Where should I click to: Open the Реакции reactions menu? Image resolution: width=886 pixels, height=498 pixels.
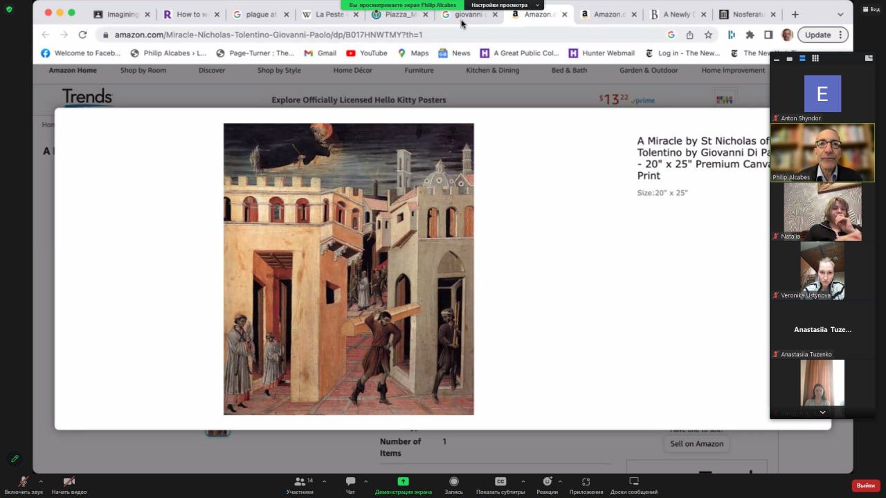[x=547, y=485]
